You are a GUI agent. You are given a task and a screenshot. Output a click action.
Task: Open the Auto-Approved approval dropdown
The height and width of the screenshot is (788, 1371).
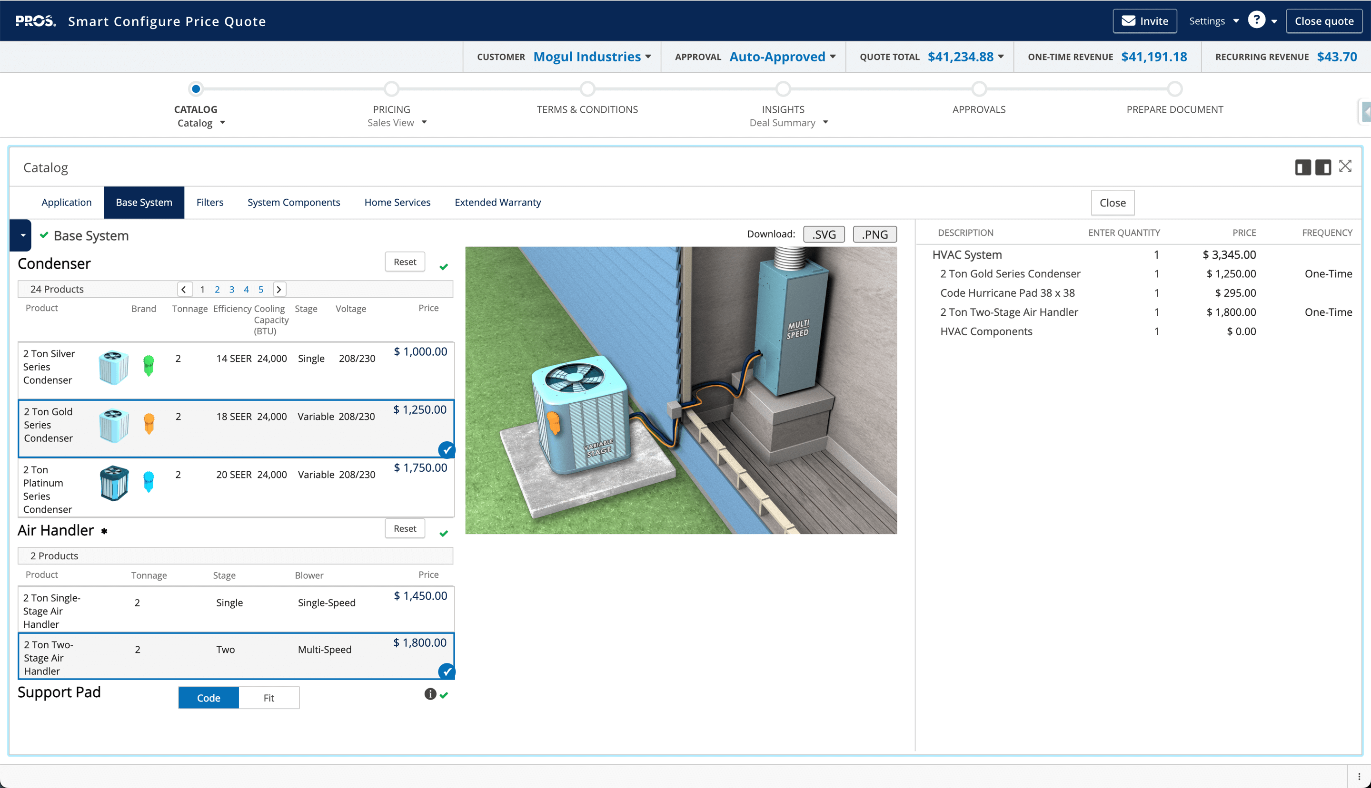click(833, 56)
